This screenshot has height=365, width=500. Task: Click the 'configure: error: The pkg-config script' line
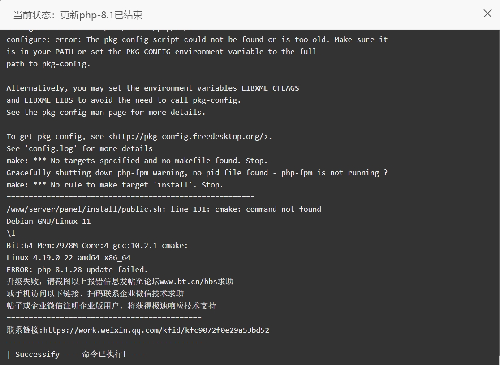[197, 39]
